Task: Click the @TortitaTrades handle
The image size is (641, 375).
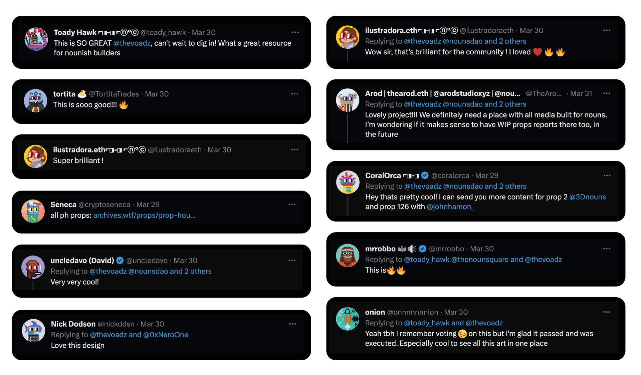Action: [114, 94]
